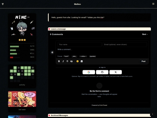The image size is (157, 118).
Task: Click the Nine chibi character avatar
Action: 22,28
